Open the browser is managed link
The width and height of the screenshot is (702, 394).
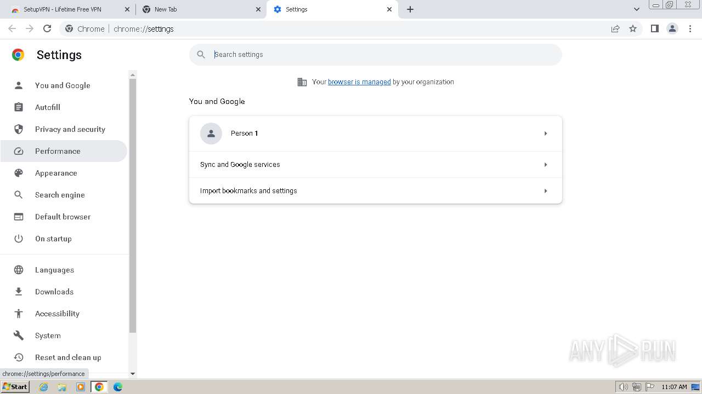(359, 82)
